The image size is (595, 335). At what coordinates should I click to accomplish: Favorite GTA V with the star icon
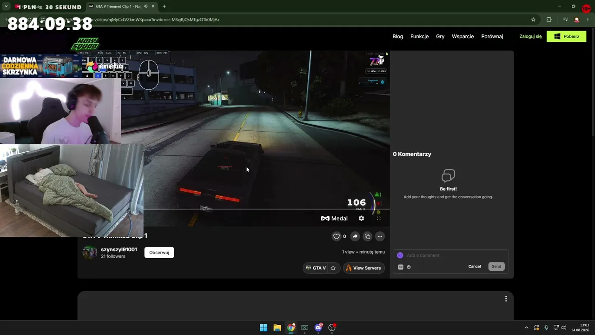click(333, 268)
